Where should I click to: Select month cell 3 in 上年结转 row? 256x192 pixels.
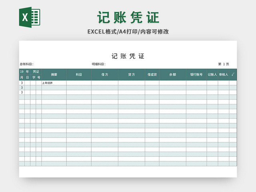[22, 83]
